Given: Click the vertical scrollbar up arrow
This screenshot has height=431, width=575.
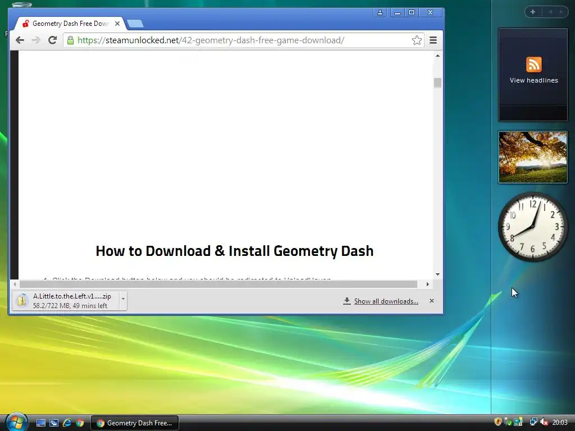Looking at the screenshot, I should point(437,56).
